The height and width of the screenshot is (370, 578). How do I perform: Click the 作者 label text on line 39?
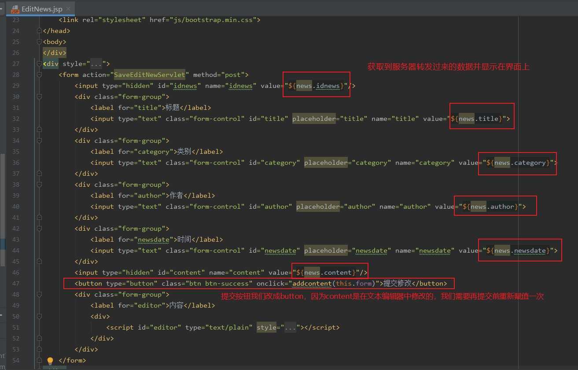point(177,196)
